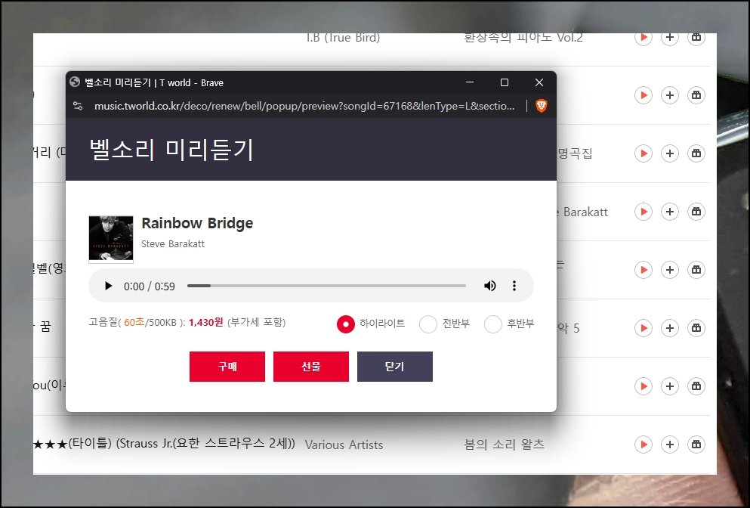Click the gift icon in the 꿈 row
This screenshot has height=508, width=750.
pyautogui.click(x=696, y=328)
